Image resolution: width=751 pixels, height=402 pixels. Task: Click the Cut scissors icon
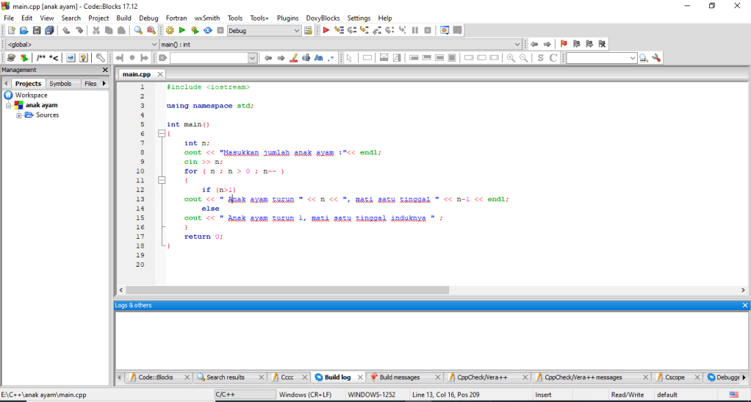point(96,30)
